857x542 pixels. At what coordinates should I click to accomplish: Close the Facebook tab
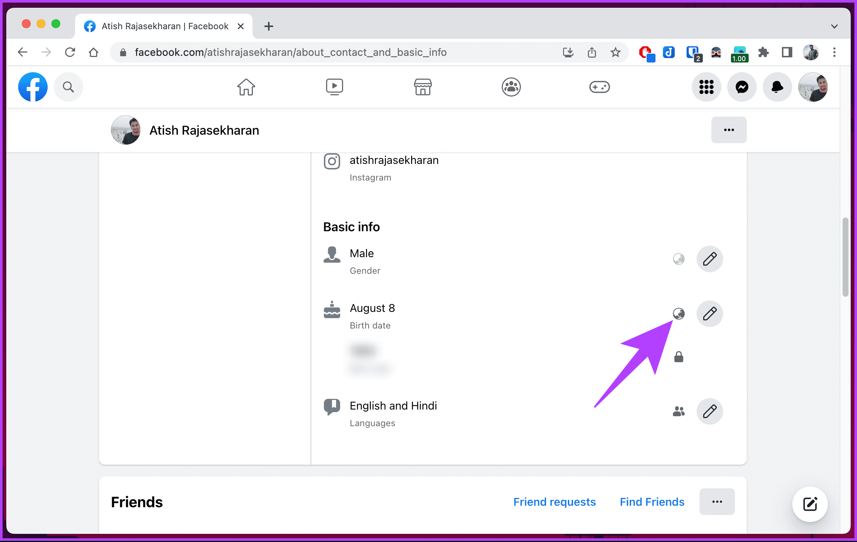(241, 26)
